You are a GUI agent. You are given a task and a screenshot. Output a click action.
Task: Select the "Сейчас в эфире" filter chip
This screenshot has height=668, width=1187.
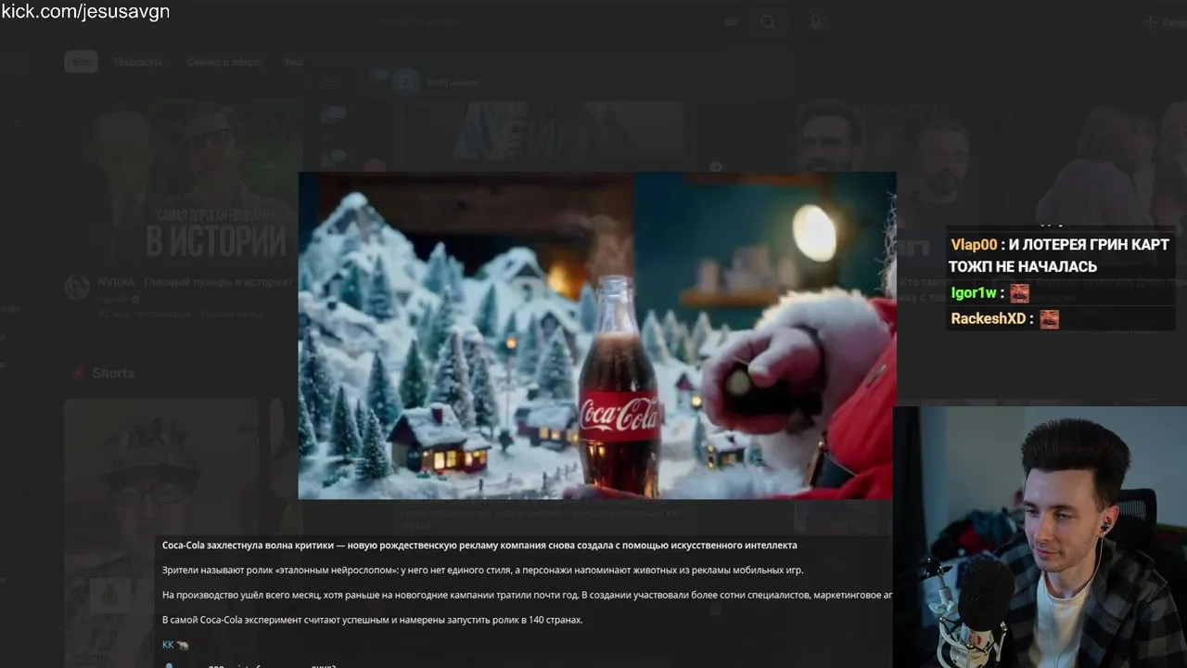pyautogui.click(x=223, y=62)
